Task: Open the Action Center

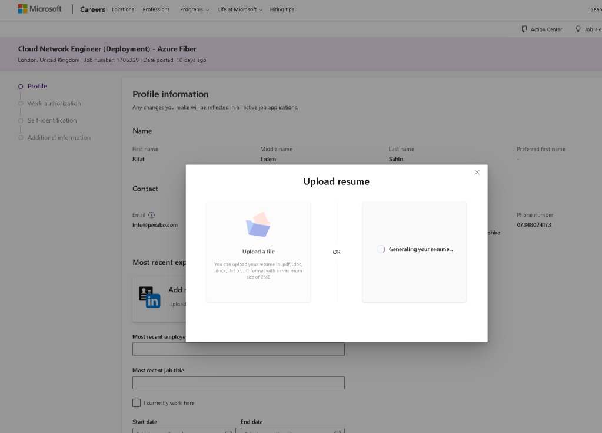Action: tap(542, 29)
